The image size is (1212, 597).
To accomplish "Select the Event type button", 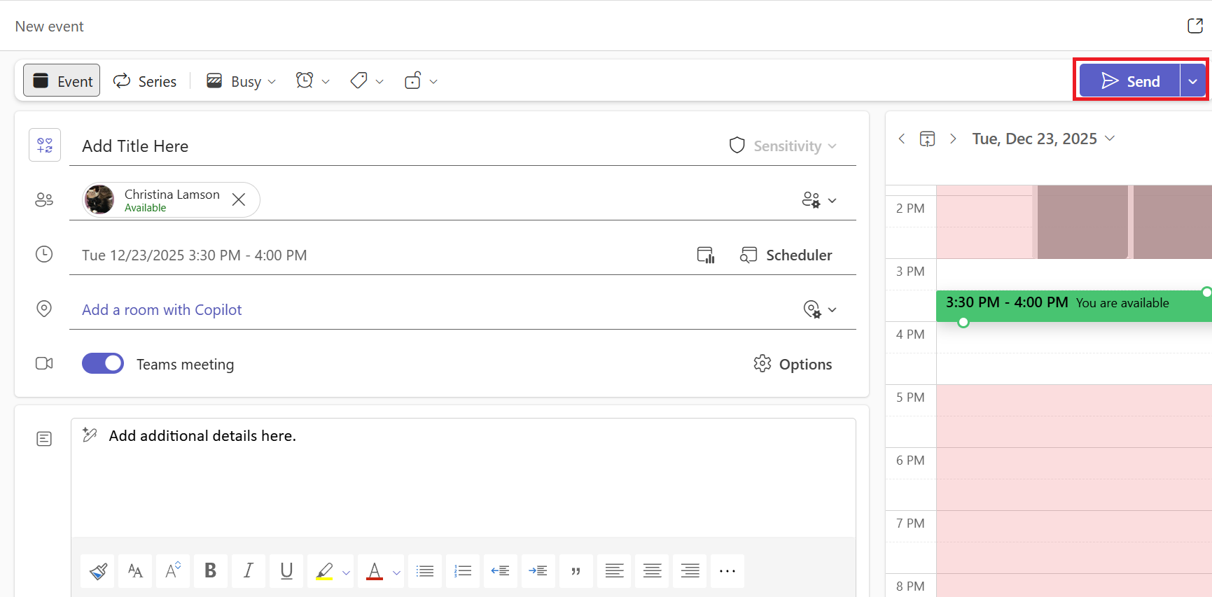I will coord(62,81).
